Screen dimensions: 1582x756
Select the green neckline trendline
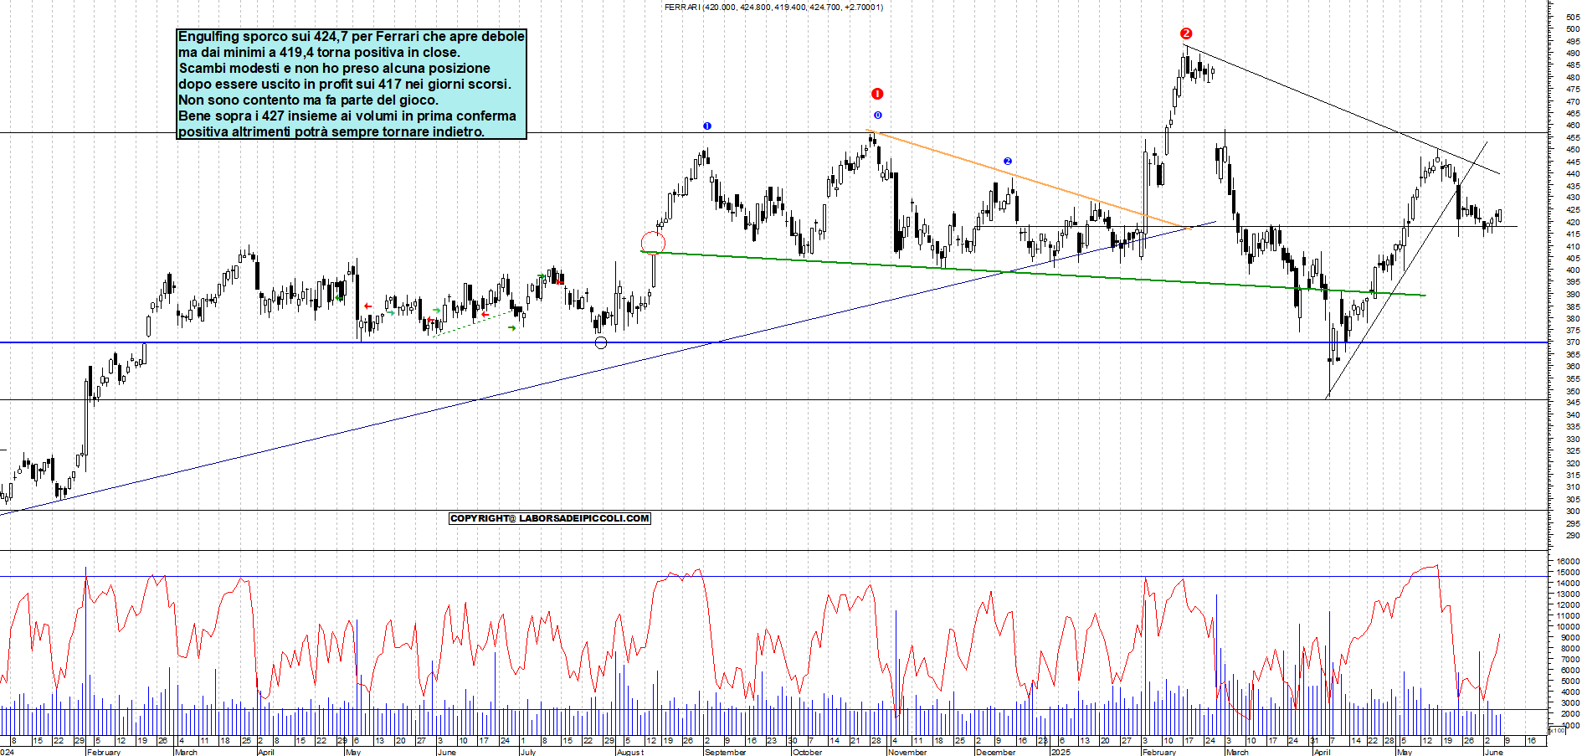click(x=1033, y=273)
